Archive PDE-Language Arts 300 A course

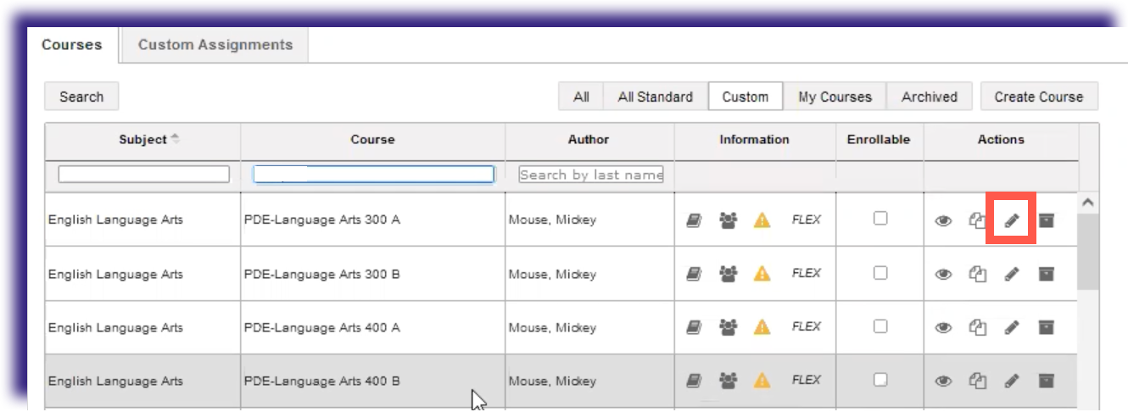[1047, 220]
